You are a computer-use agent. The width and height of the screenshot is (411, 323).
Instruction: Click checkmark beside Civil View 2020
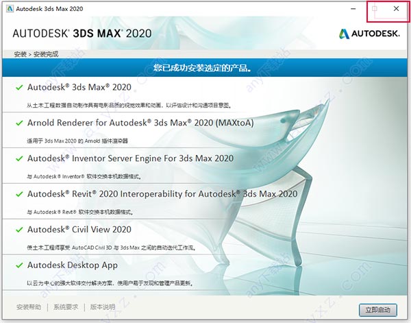click(x=19, y=230)
